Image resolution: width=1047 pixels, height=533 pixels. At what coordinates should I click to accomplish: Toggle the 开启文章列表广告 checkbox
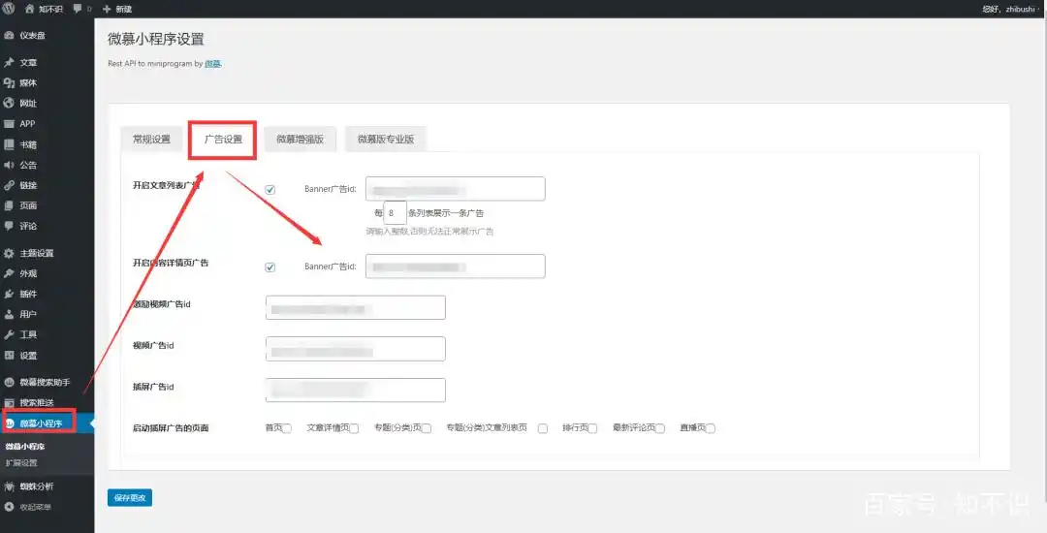pos(270,190)
